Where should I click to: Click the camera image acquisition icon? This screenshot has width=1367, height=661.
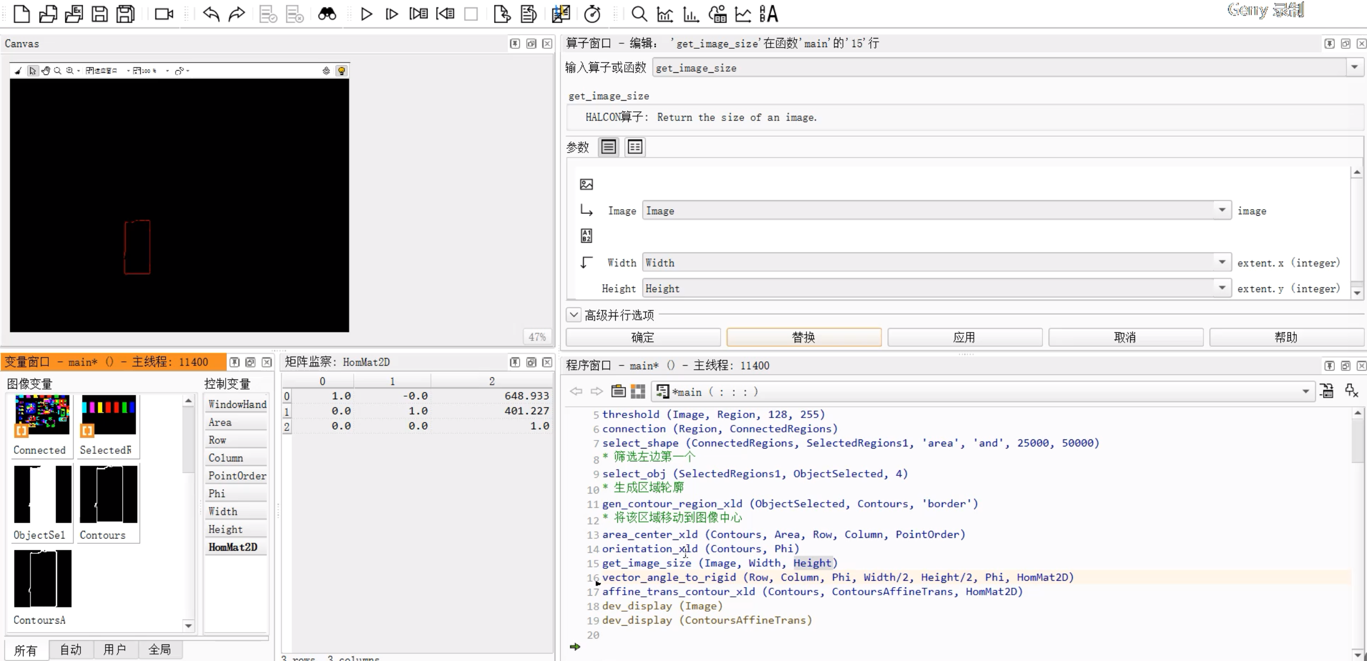coord(163,14)
